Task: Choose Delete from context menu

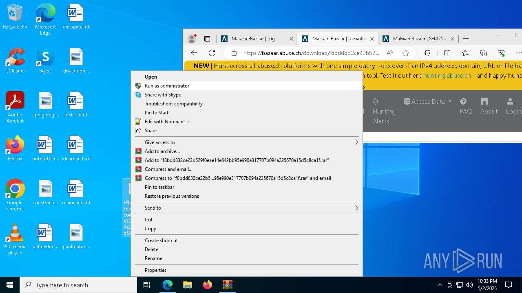Action: [x=246, y=249]
